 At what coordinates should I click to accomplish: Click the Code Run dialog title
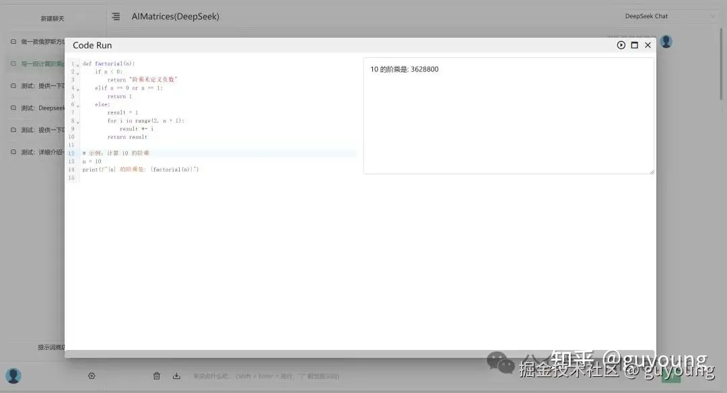(x=92, y=45)
